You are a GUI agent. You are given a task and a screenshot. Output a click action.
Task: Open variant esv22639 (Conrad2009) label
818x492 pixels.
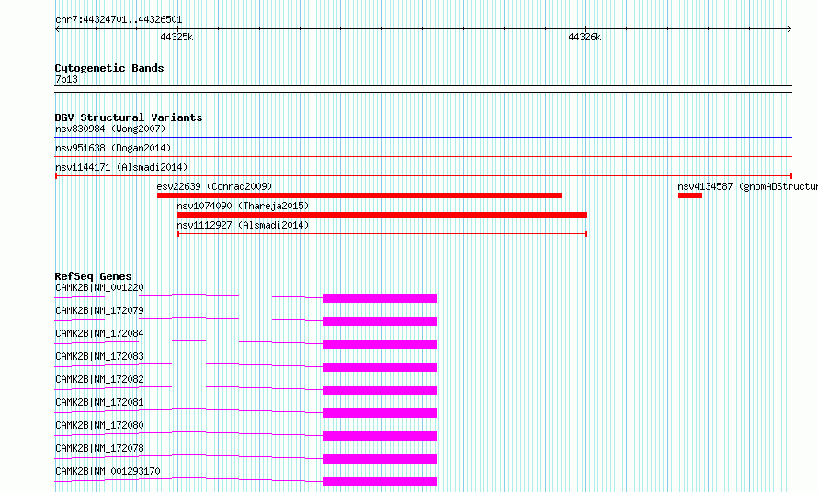tap(214, 186)
